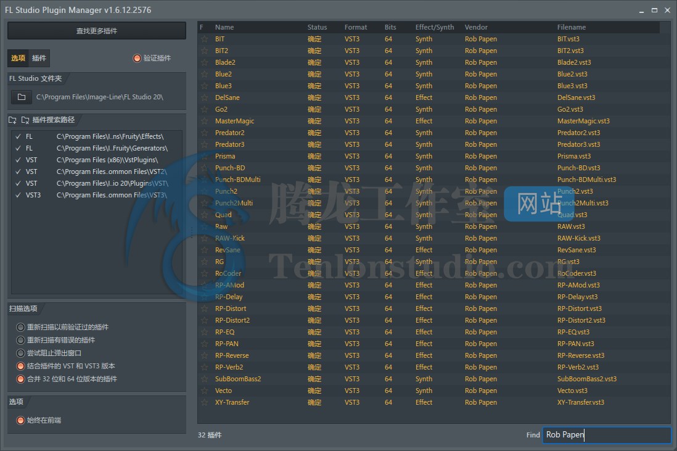Image resolution: width=677 pixels, height=451 pixels.
Task: Star the RP-Reverse plugin
Action: (x=204, y=355)
